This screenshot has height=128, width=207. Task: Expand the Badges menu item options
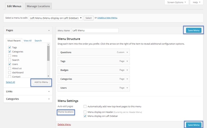pyautogui.click(x=127, y=70)
